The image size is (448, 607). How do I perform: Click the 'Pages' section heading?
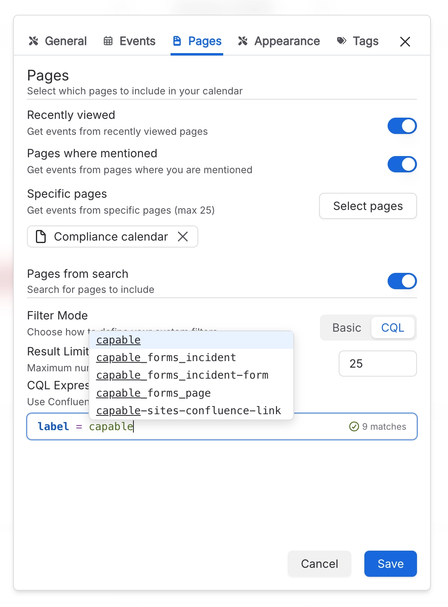click(48, 76)
